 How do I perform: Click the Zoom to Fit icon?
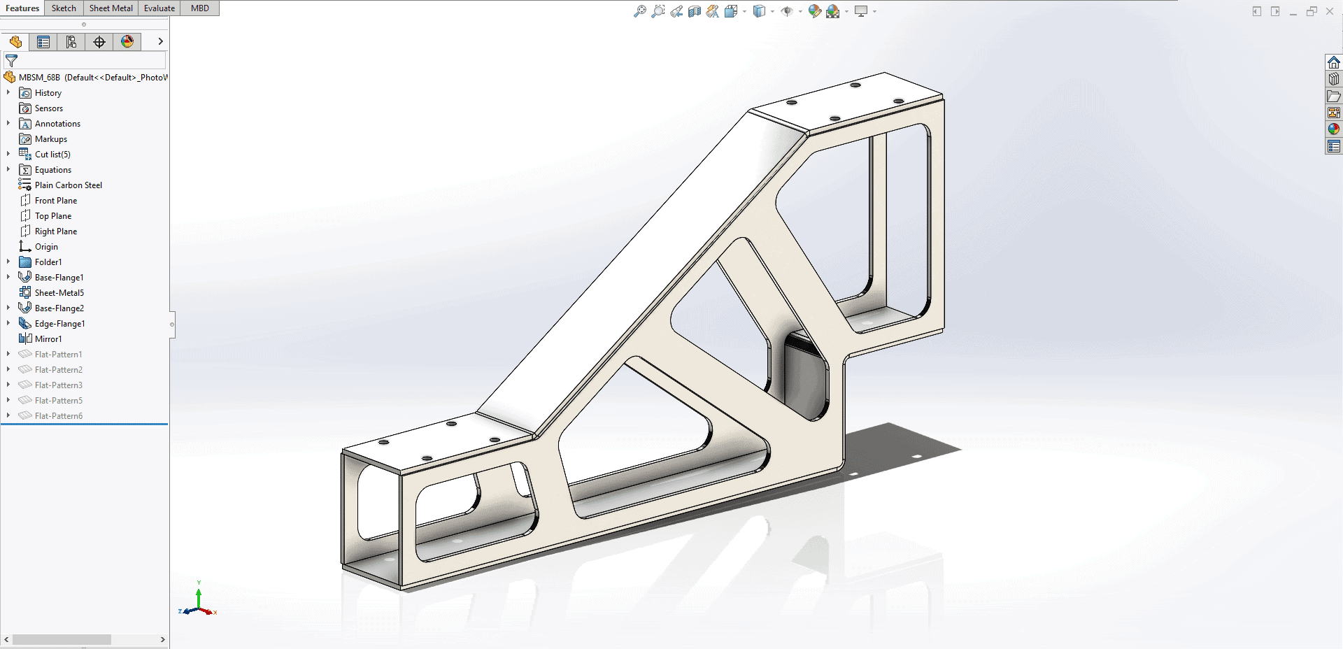[x=639, y=11]
